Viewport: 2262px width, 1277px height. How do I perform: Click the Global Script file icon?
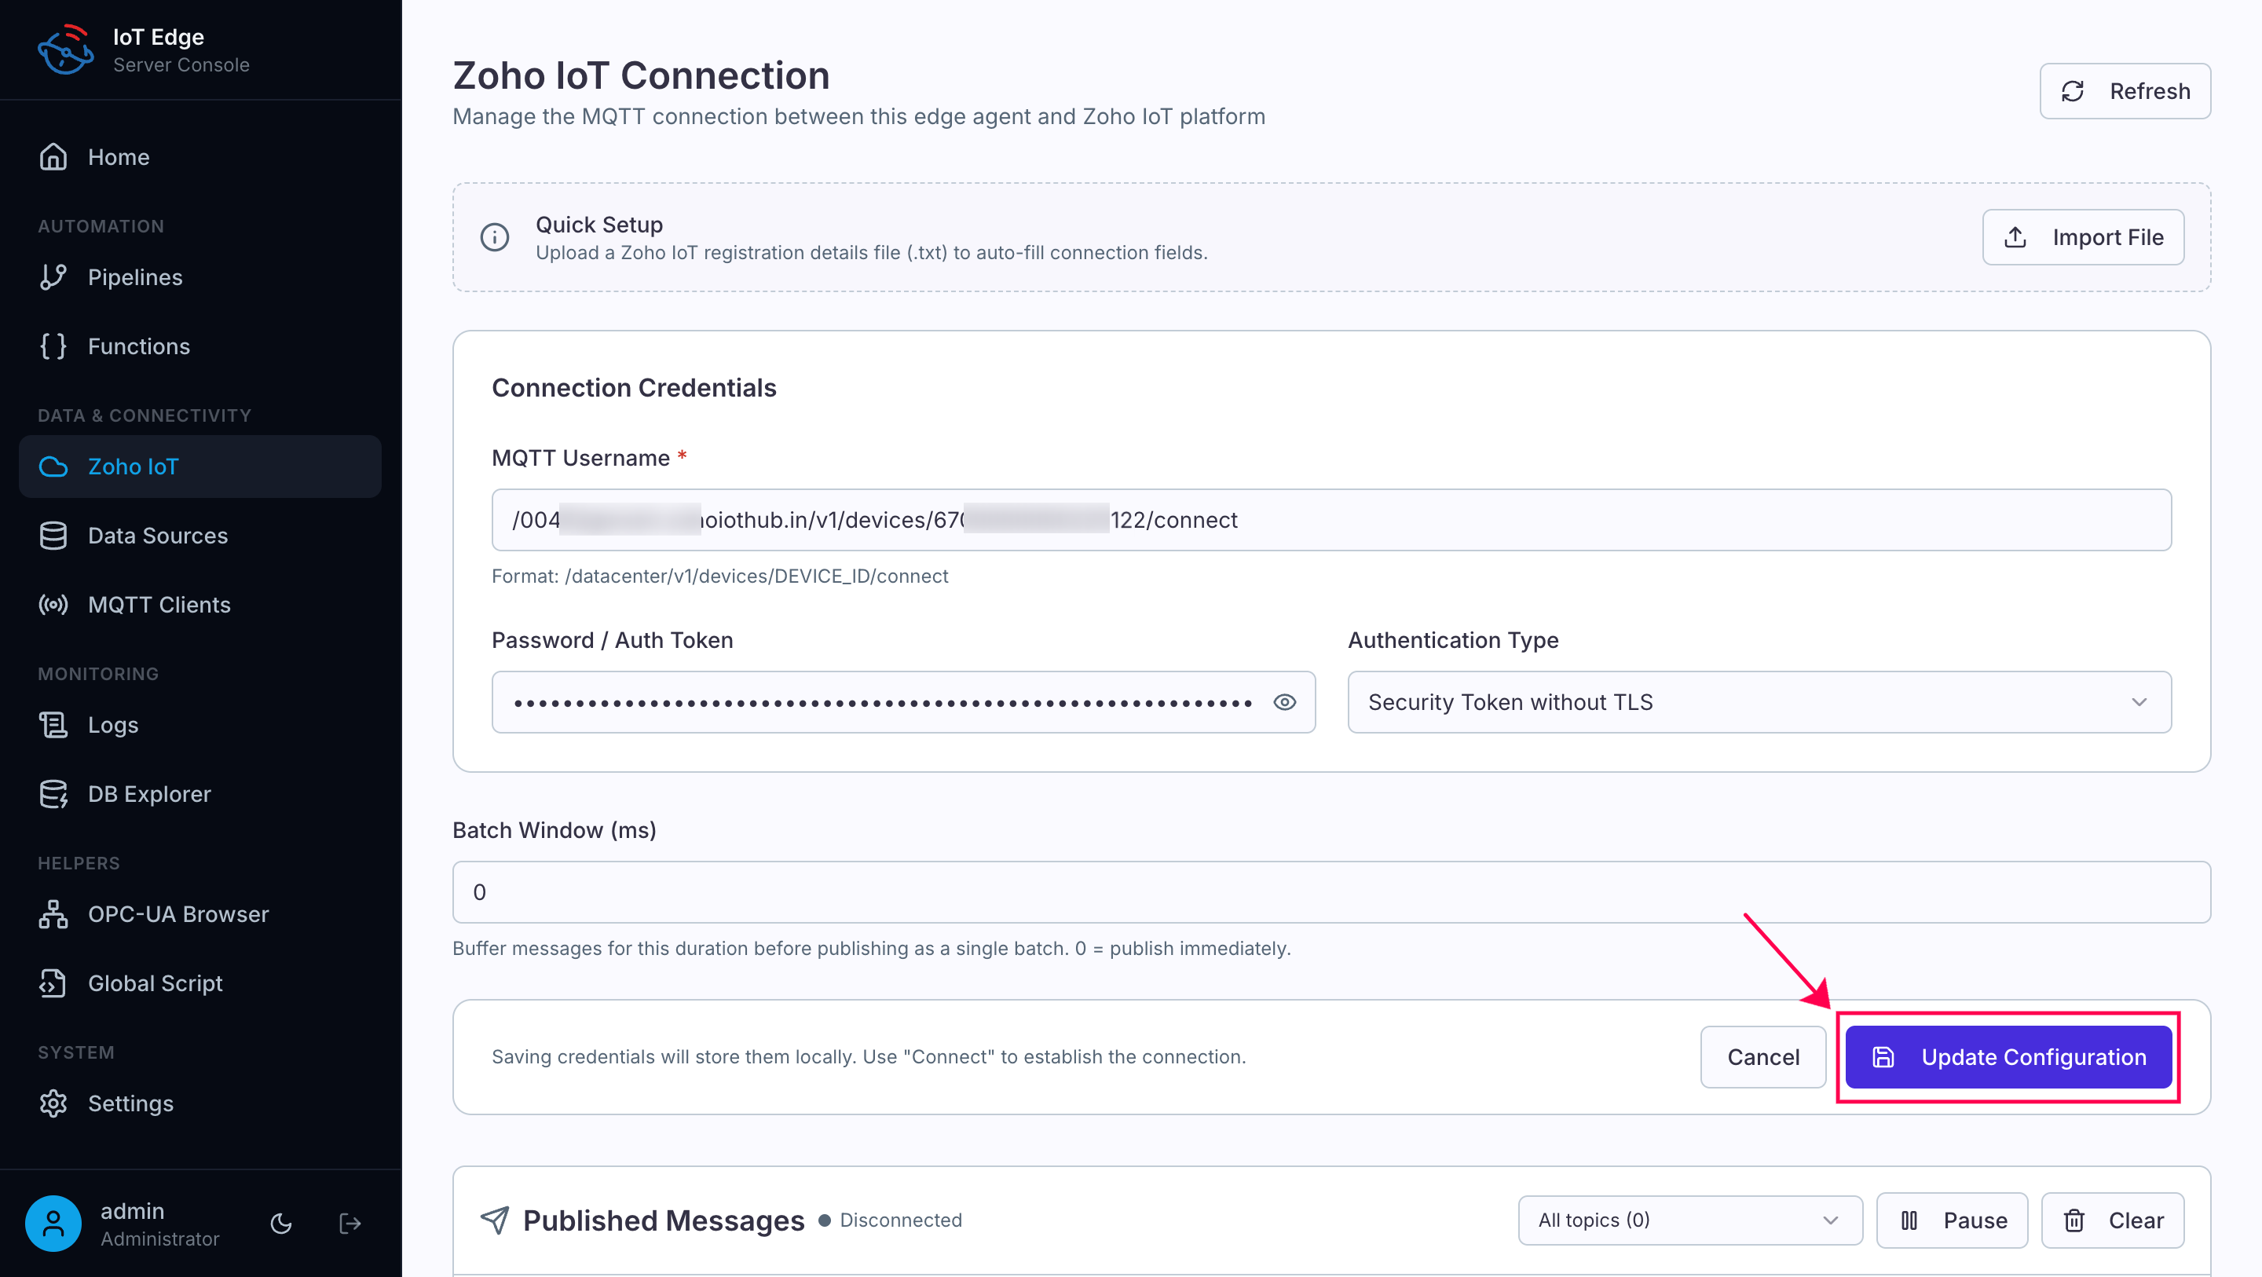click(53, 982)
